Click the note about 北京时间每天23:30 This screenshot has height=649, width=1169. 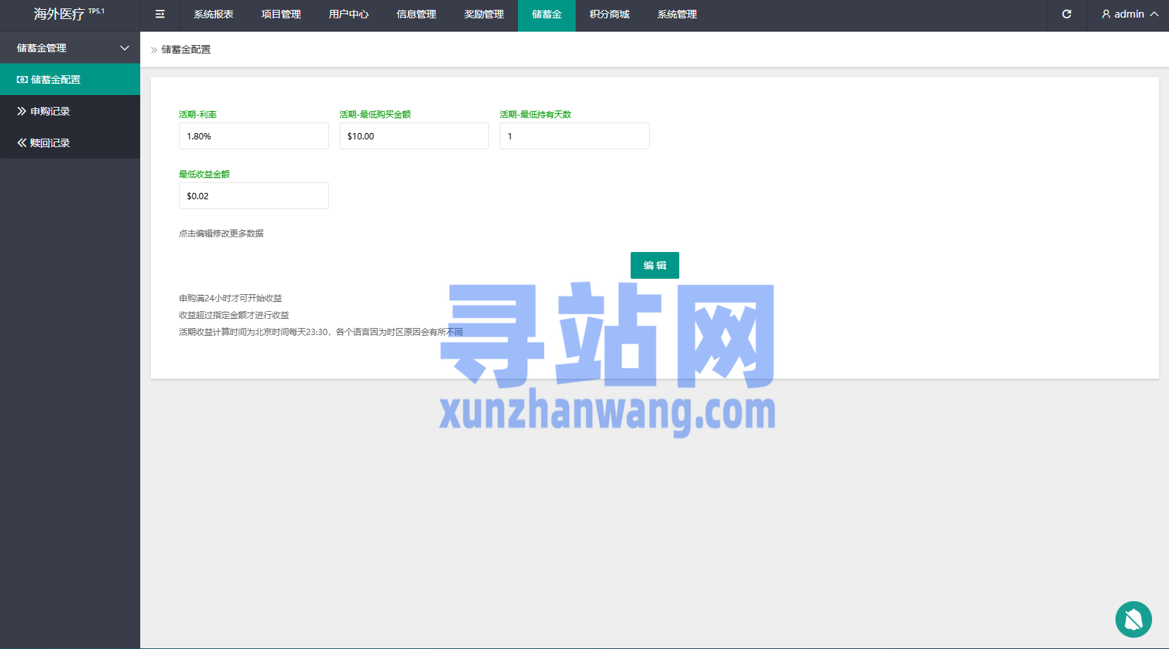pos(321,332)
